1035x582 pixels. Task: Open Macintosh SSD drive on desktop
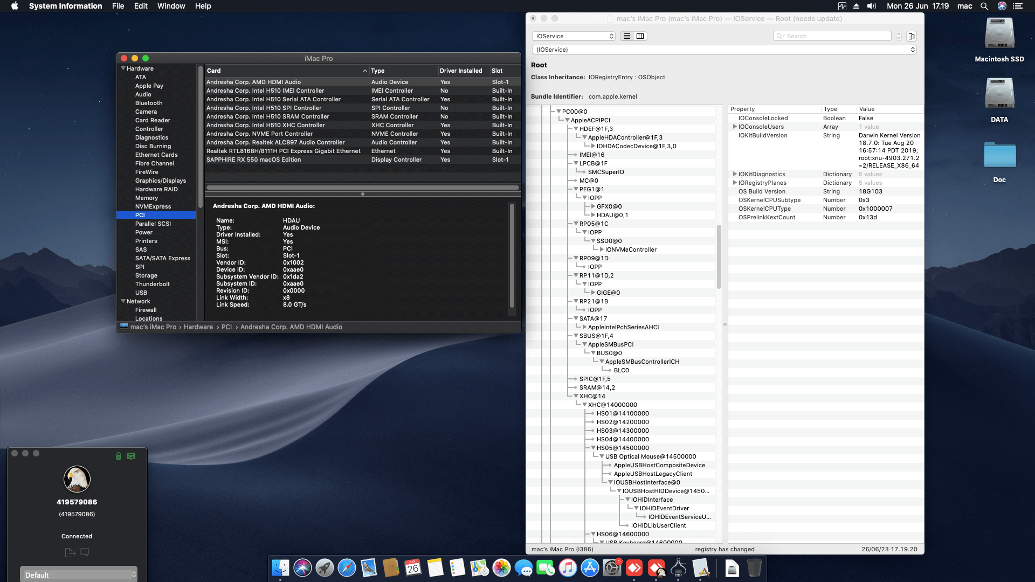click(999, 34)
